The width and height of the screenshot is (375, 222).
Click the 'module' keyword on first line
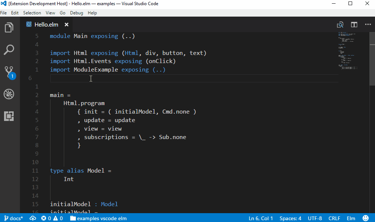click(x=60, y=36)
